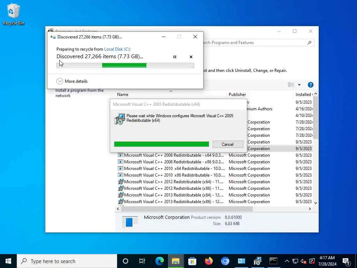Launch Microsoft Edge from taskbar
Viewport: 357px width, 268px height.
(x=159, y=261)
